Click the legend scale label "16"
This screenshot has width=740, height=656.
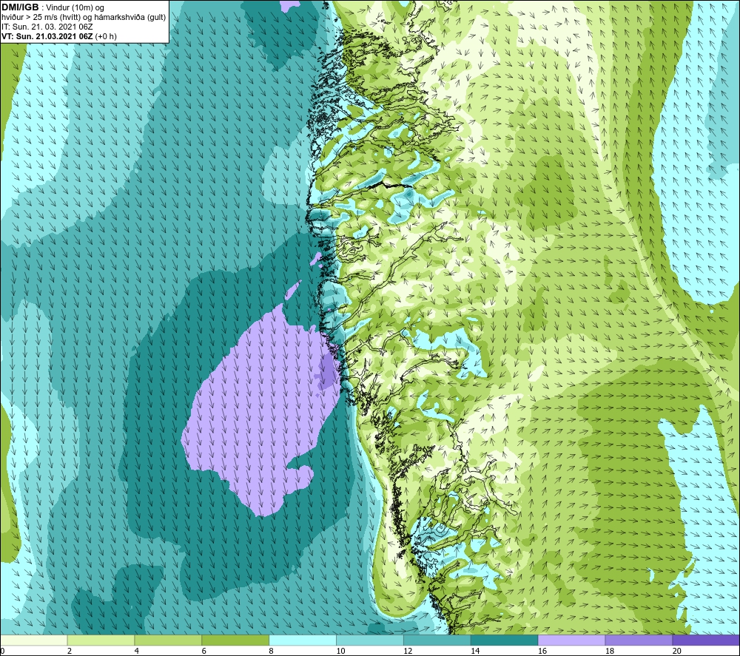click(x=542, y=652)
